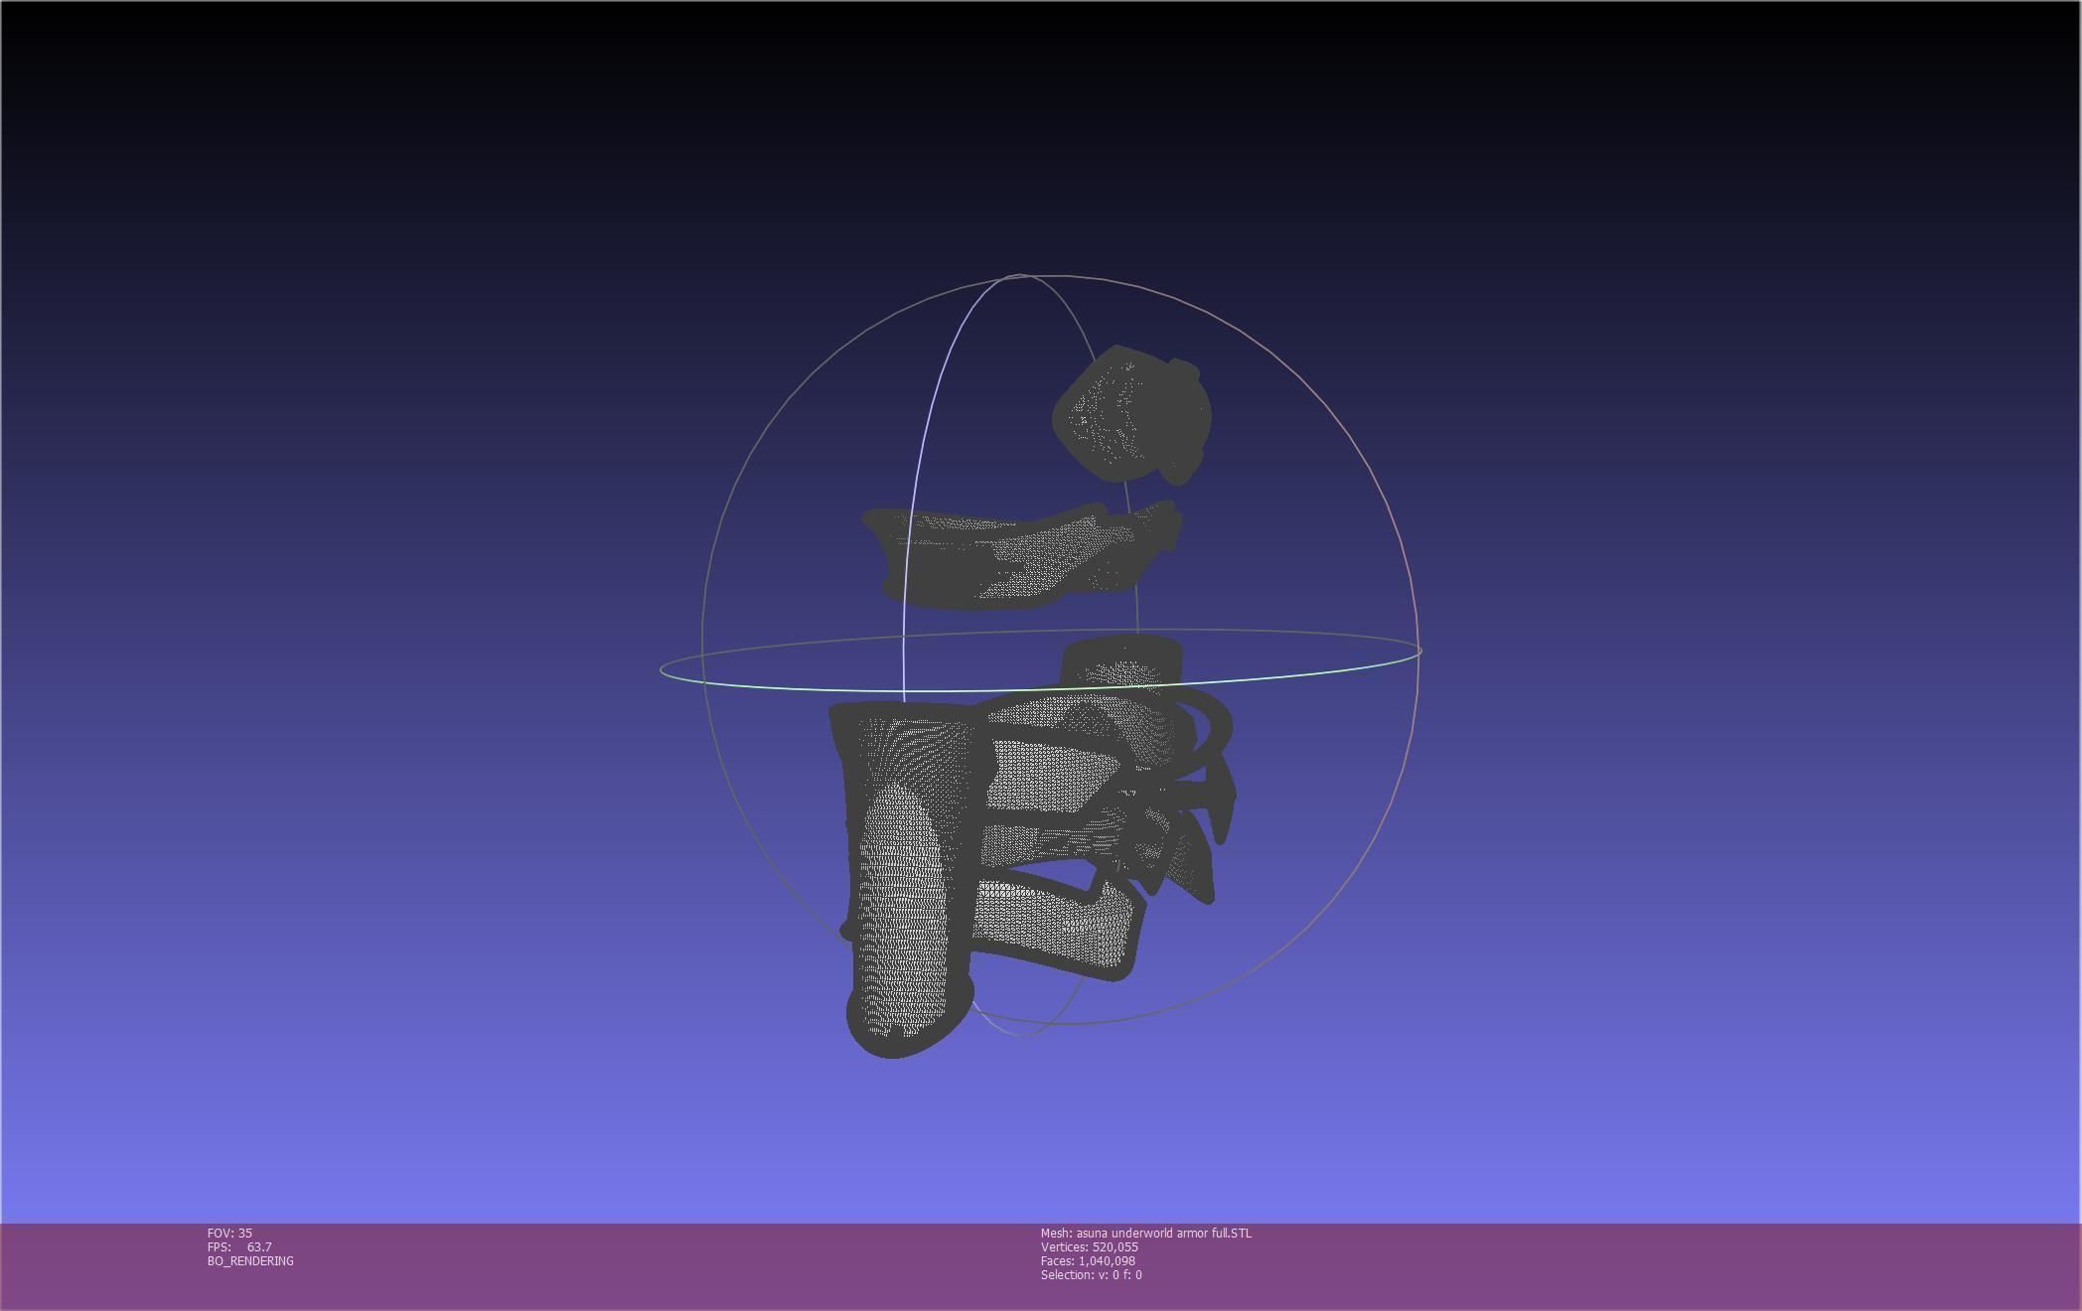Click the small cylinder at the horizontal ring

tap(1122, 659)
